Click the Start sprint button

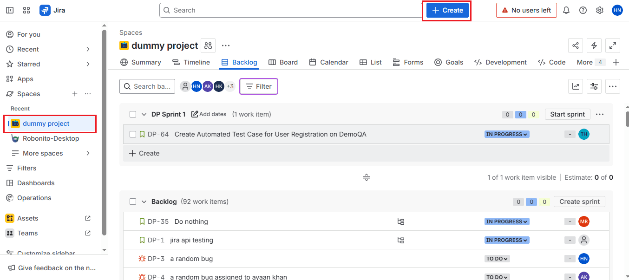568,114
